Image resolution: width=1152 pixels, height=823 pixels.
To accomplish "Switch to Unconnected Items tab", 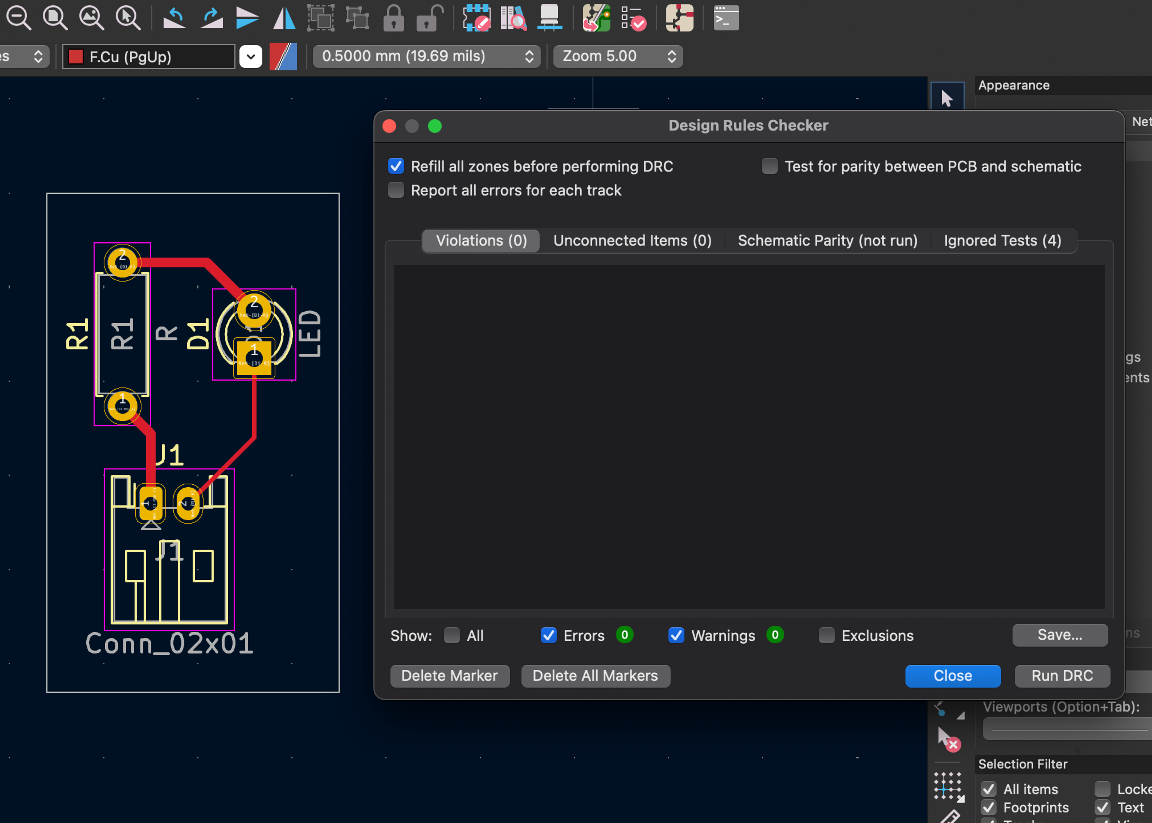I will coord(632,240).
